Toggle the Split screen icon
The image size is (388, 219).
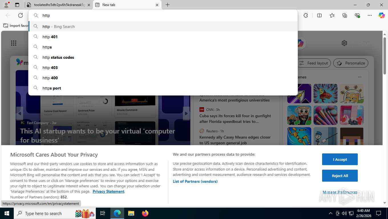click(319, 15)
